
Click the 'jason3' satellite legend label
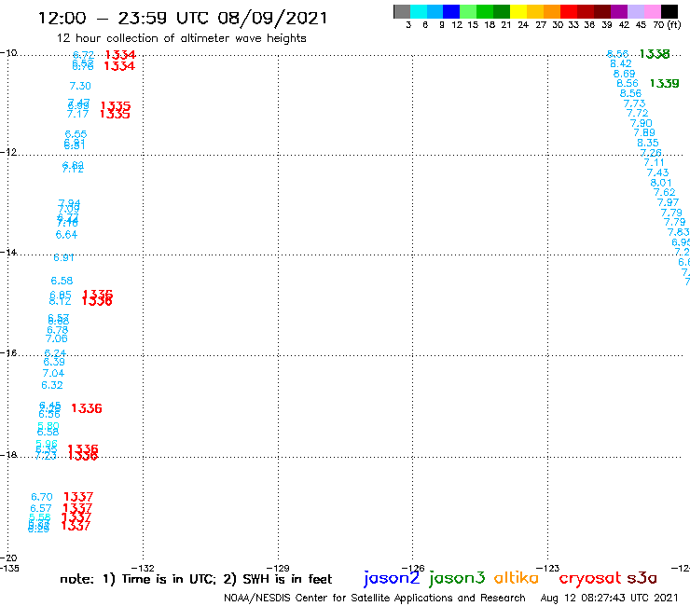coord(457,578)
